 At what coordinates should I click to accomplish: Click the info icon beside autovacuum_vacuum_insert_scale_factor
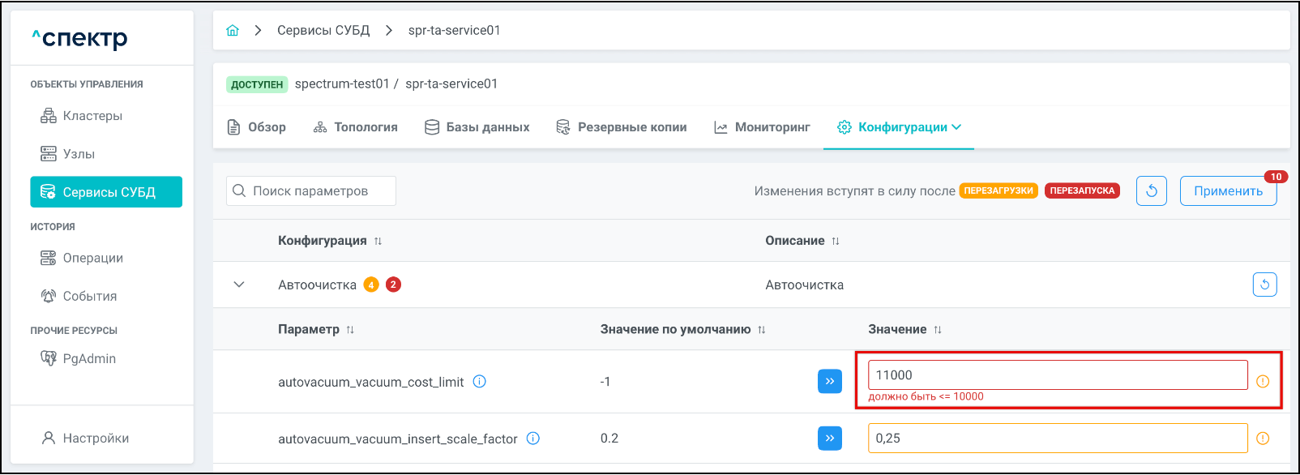(532, 439)
